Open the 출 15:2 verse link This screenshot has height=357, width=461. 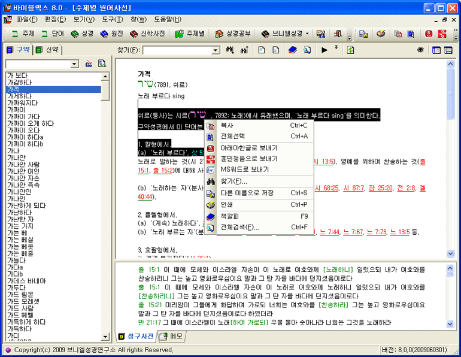[163, 171]
